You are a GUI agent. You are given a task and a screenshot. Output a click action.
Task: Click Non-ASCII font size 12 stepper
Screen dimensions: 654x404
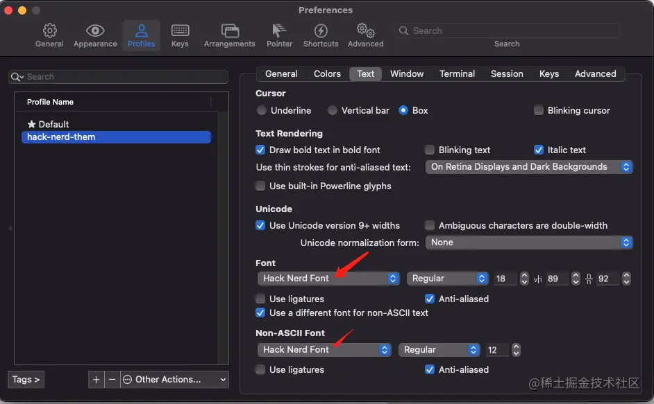click(516, 350)
